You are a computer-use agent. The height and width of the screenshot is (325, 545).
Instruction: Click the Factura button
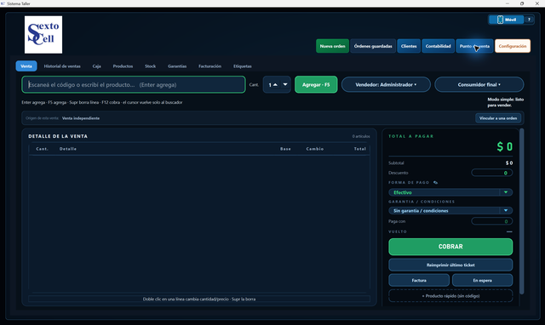(419, 280)
